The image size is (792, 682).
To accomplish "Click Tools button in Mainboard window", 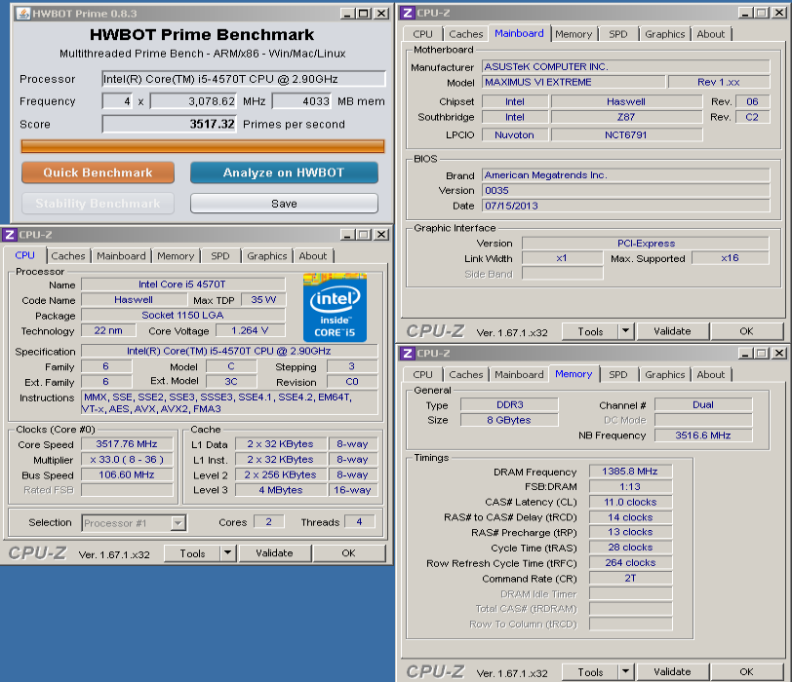I will 590,331.
